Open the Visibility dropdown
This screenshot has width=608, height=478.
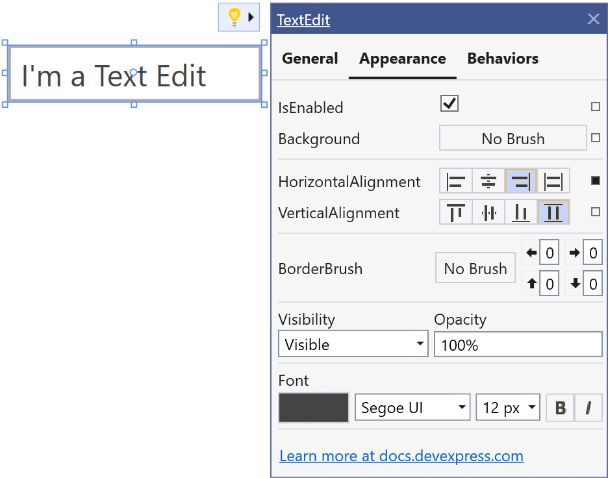tap(353, 344)
